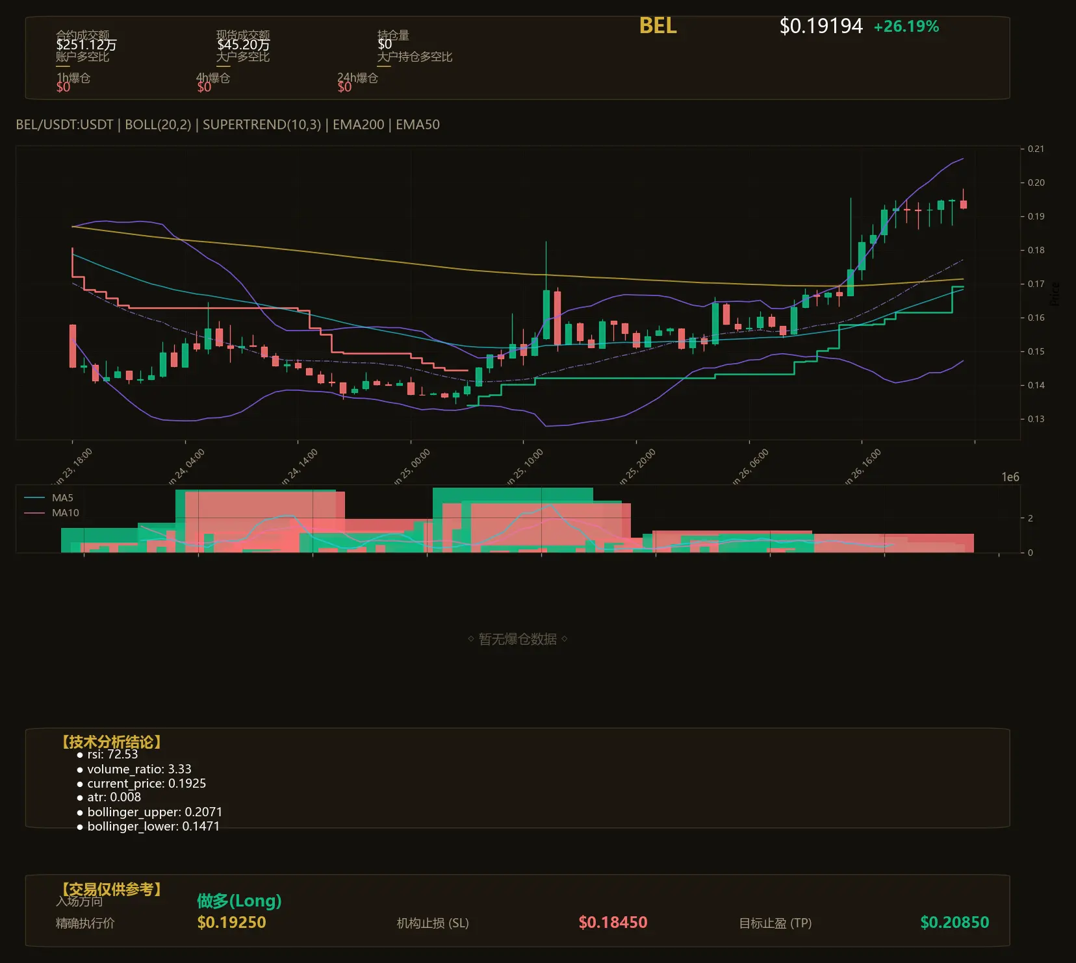Click the $45.20万 spot volume value
1076x963 pixels.
243,45
